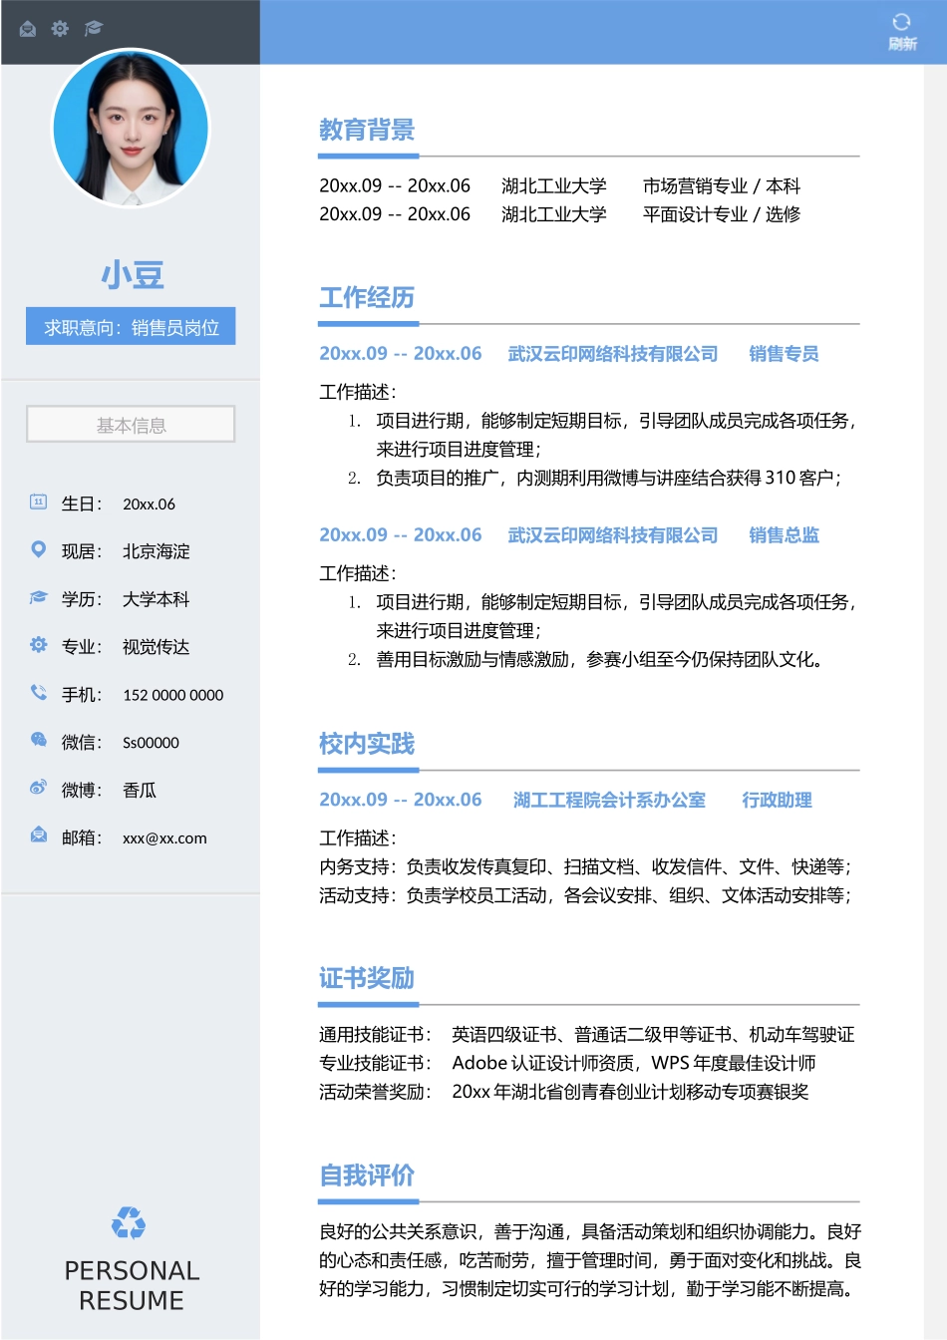This screenshot has height=1340, width=947.
Task: Click the WeChat ID Ss00000
Action: click(x=152, y=743)
